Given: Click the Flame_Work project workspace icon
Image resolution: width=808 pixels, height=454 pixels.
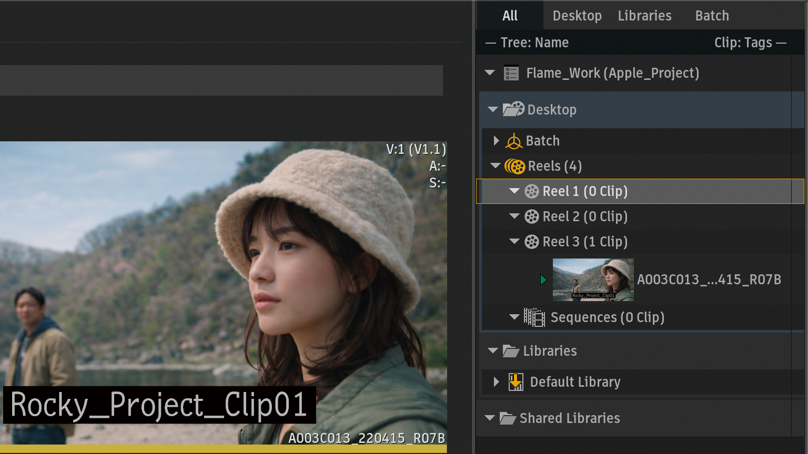Looking at the screenshot, I should (x=511, y=73).
